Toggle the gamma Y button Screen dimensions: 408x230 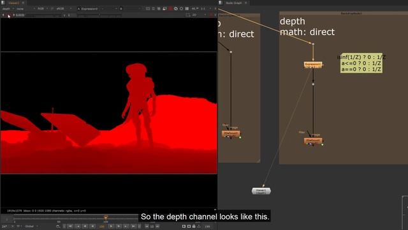(x=64, y=15)
